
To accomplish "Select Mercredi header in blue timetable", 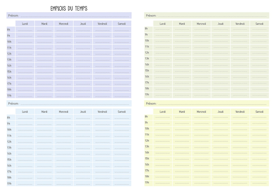I will click(x=64, y=112).
